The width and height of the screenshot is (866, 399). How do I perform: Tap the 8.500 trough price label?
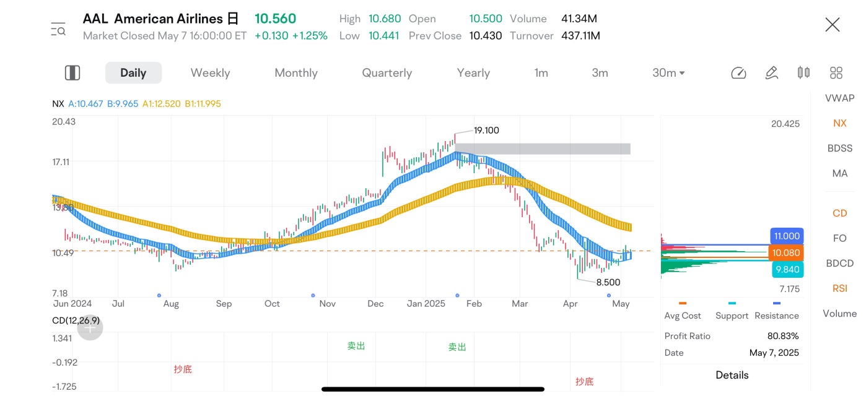coord(608,283)
